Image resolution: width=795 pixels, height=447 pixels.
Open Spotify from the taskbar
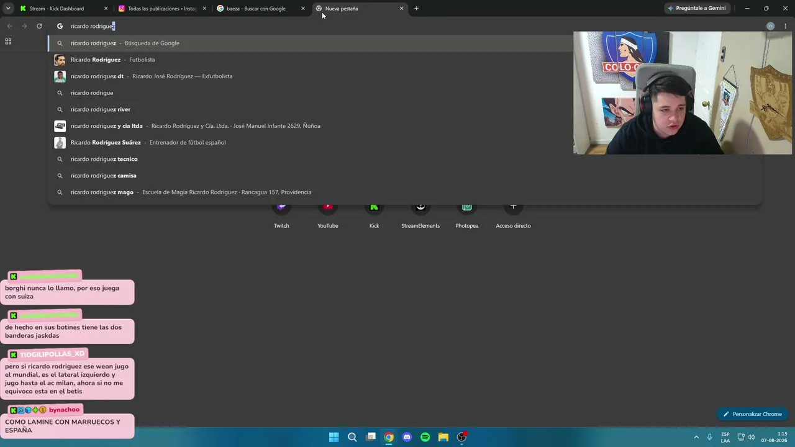coord(425,437)
